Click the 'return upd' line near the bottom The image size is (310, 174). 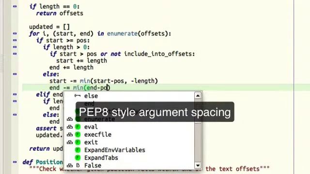tap(46, 148)
